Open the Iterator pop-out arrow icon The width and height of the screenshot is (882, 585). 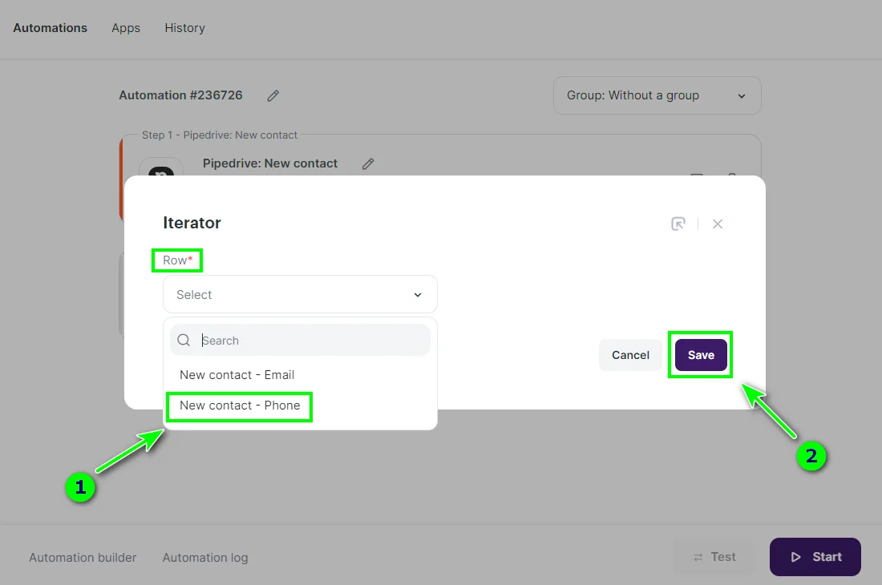[x=678, y=224]
